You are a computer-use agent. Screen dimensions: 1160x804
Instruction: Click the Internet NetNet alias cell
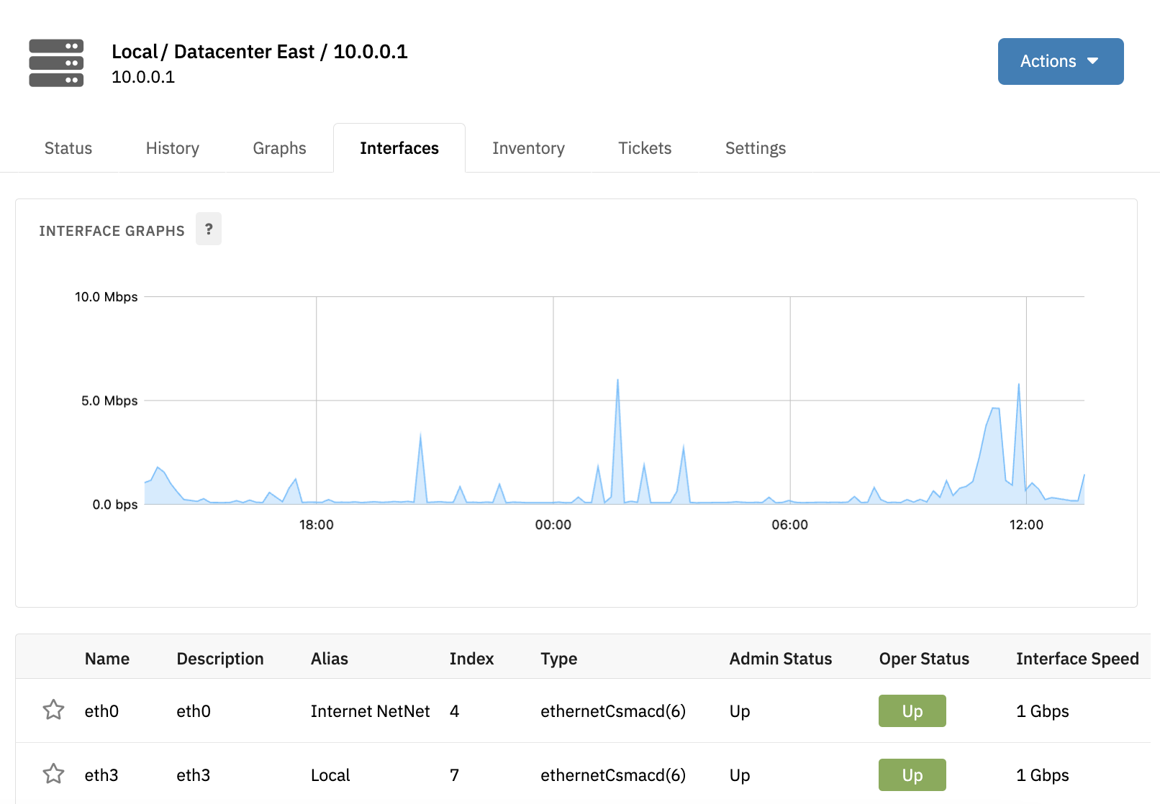pyautogui.click(x=370, y=711)
